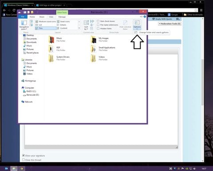
Task: Click browser Reload icon
Action: point(14,10)
